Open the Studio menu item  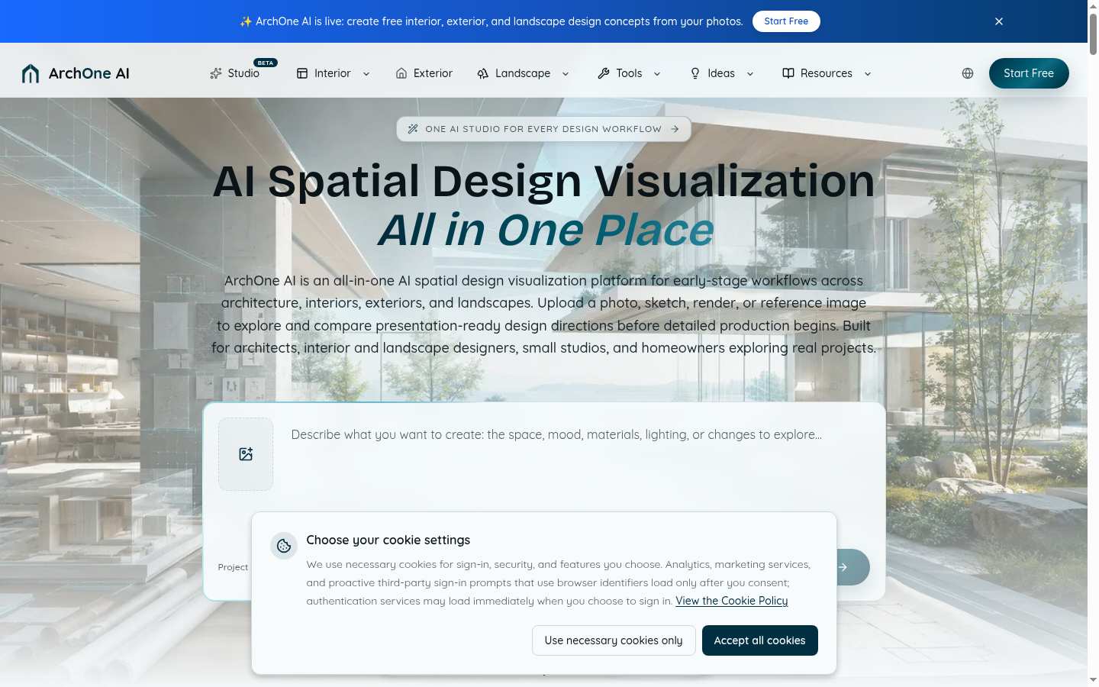click(243, 73)
